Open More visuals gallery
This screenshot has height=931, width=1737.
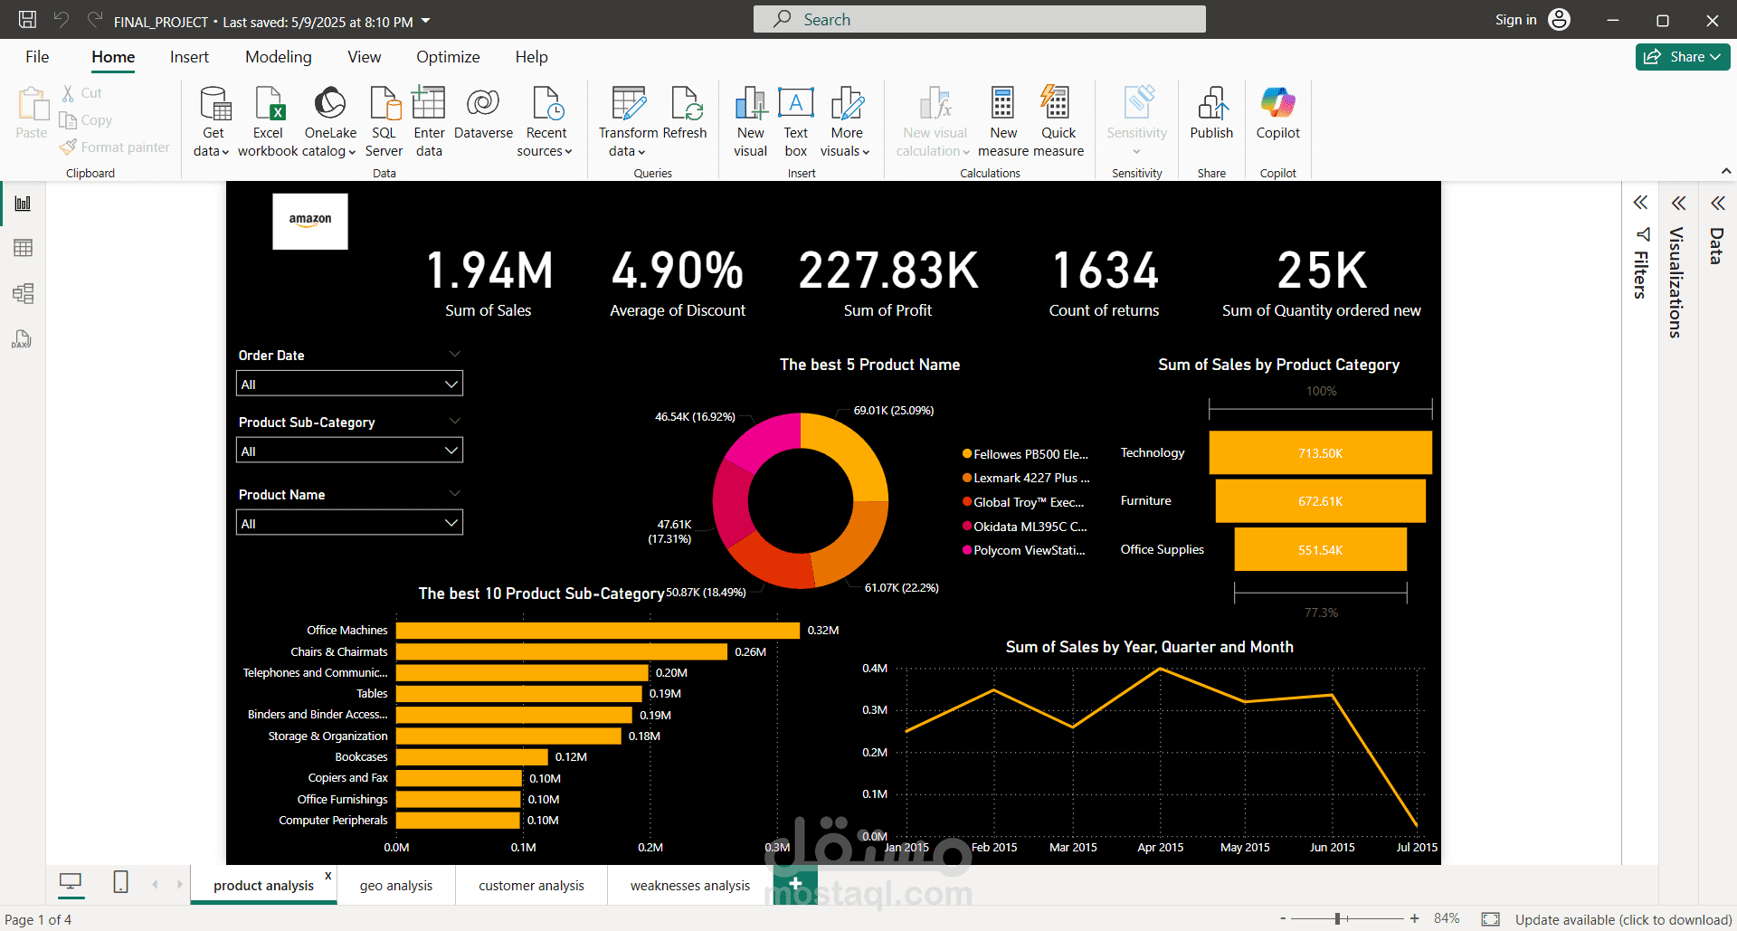pyautogui.click(x=846, y=121)
